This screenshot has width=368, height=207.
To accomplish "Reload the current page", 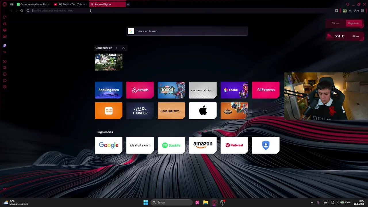I will (x=22, y=11).
